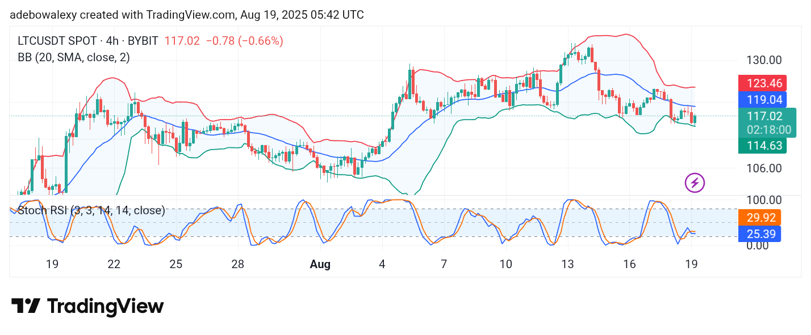Screen dimensions: 811x335
Task: Click the Stoch RSI indicator label
Action: [x=91, y=210]
